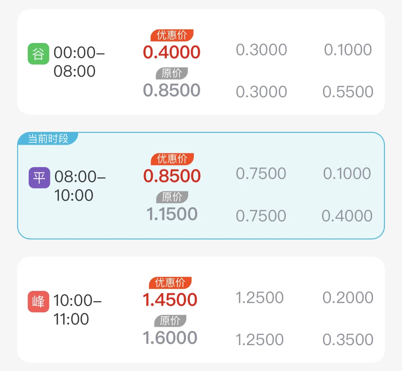Click the red discounted price 1.4500
Image resolution: width=402 pixels, height=371 pixels.
170,299
